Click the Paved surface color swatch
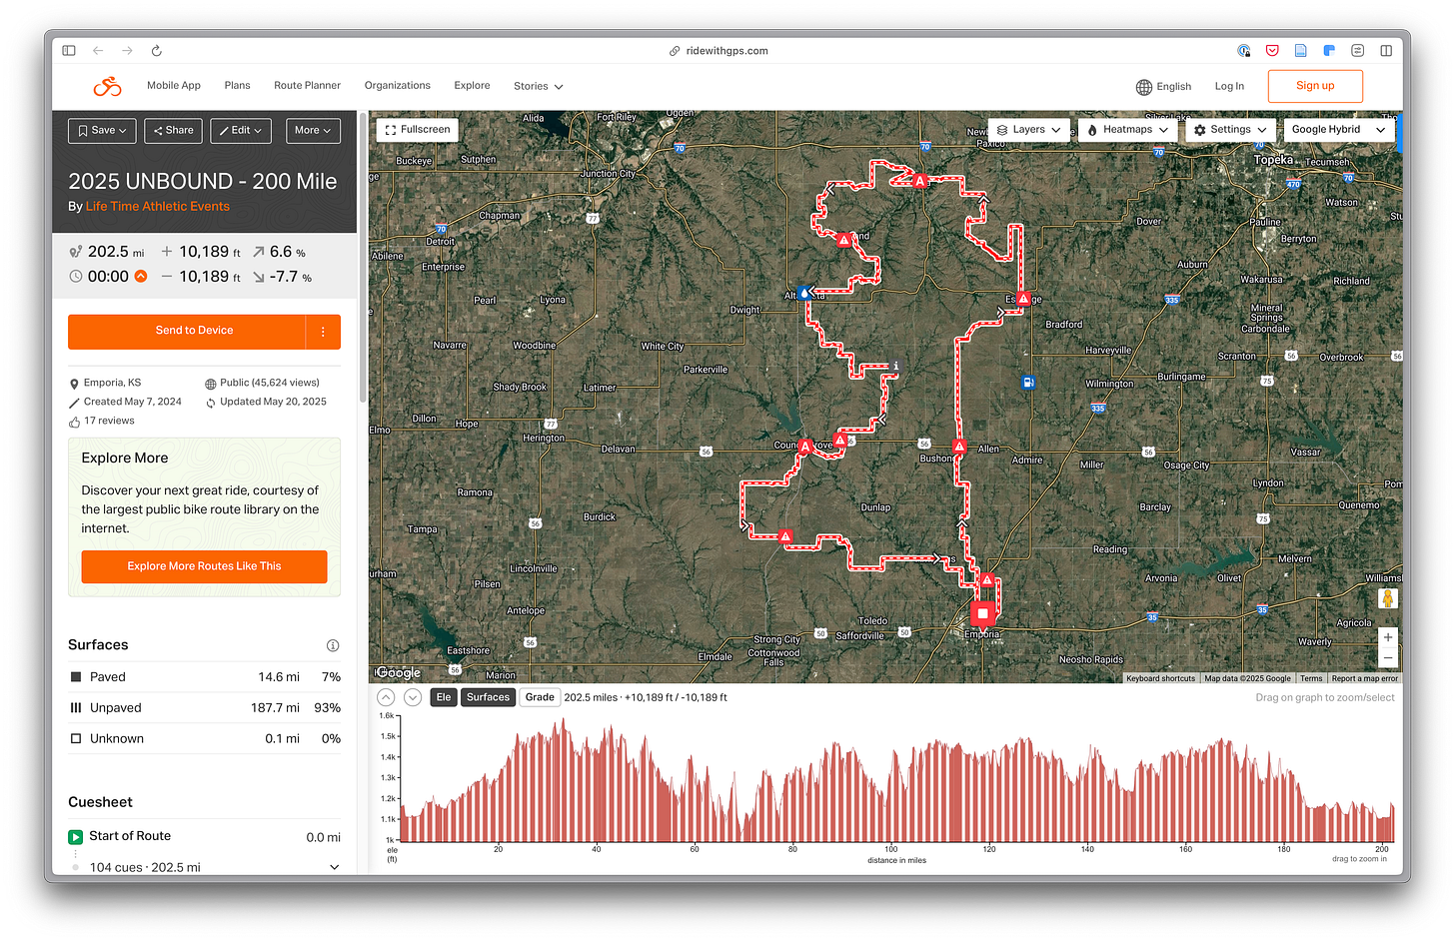Viewport: 1455px width, 941px height. (x=76, y=677)
